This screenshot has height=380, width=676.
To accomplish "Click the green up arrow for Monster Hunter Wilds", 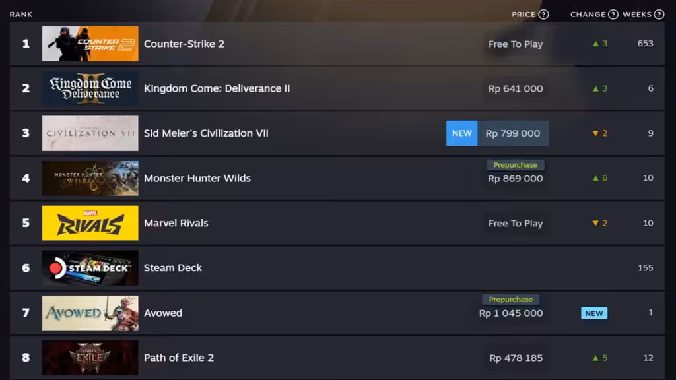I will pos(595,178).
